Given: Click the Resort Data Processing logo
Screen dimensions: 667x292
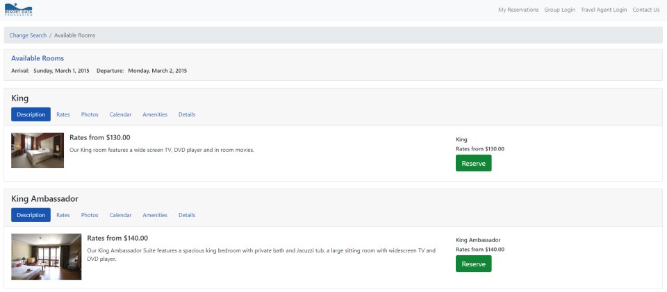Looking at the screenshot, I should (x=18, y=10).
